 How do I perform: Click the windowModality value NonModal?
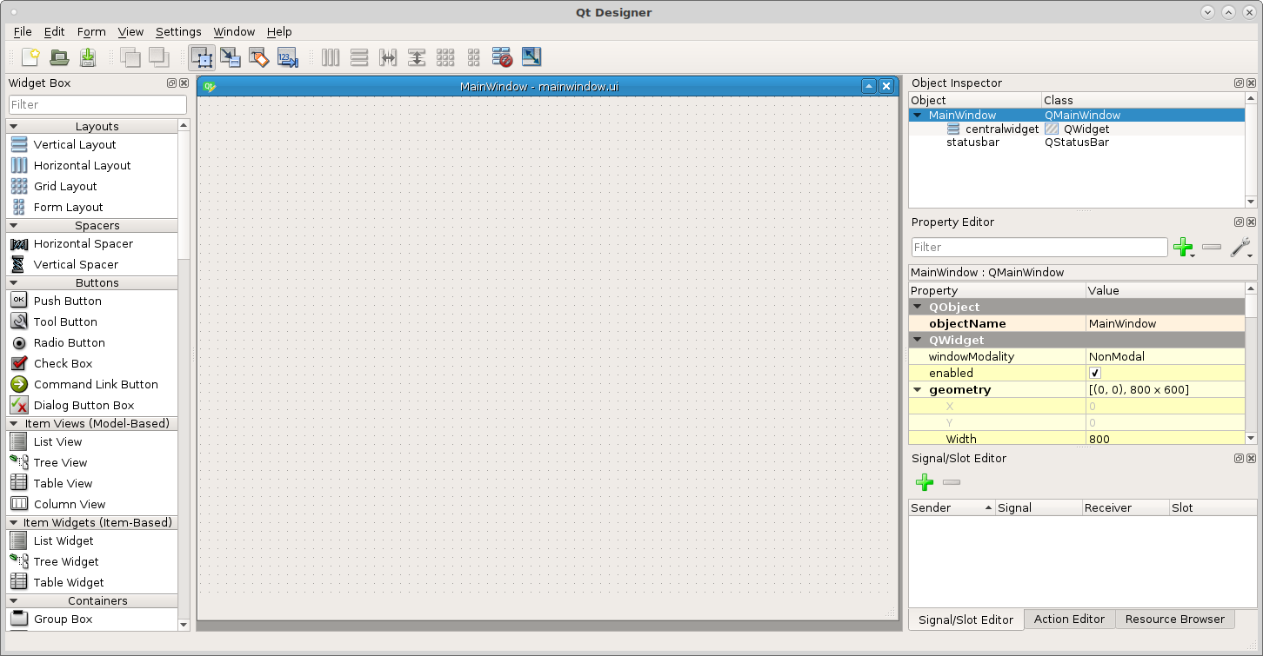(x=1166, y=356)
